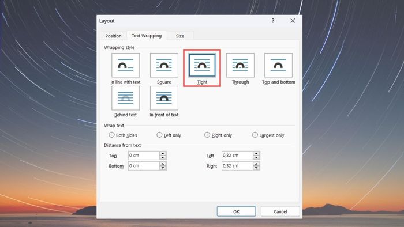Click the Left distance input field
The image size is (404, 227).
[x=237, y=156]
